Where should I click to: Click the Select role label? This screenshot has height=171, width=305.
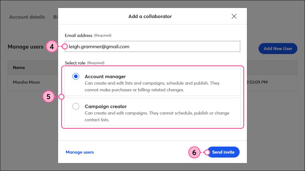tap(75, 63)
